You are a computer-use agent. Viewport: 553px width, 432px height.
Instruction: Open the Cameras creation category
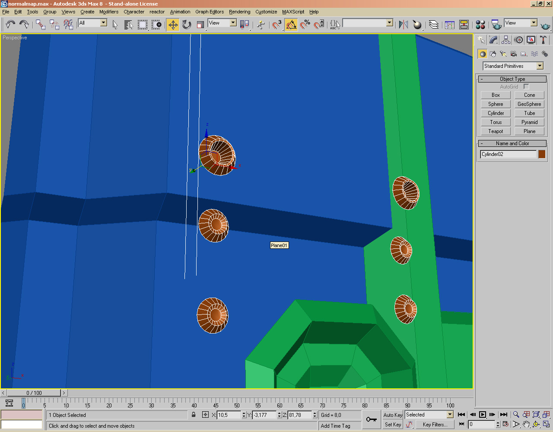(513, 54)
